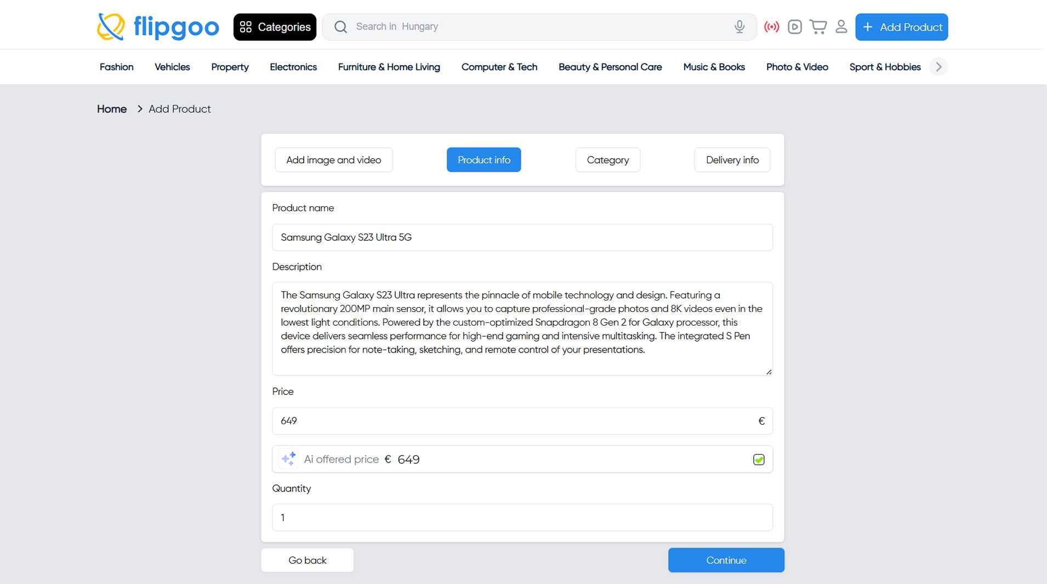Image resolution: width=1047 pixels, height=584 pixels.
Task: Click the Quantity input field
Action: click(522, 517)
